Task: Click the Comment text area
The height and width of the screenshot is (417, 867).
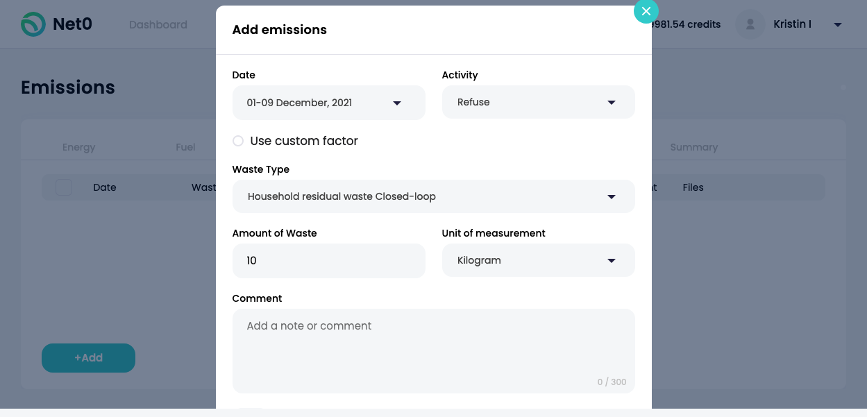Action: pos(433,350)
